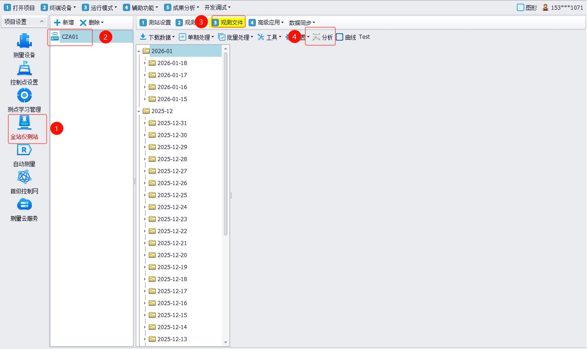Open 控制点设置 in the sidebar

[24, 68]
